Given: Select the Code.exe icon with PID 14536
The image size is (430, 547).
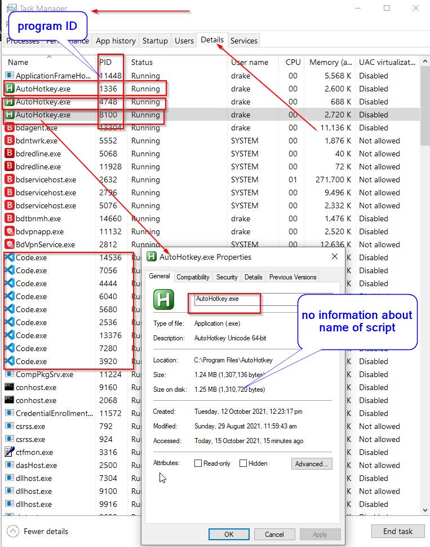Looking at the screenshot, I should [x=9, y=257].
